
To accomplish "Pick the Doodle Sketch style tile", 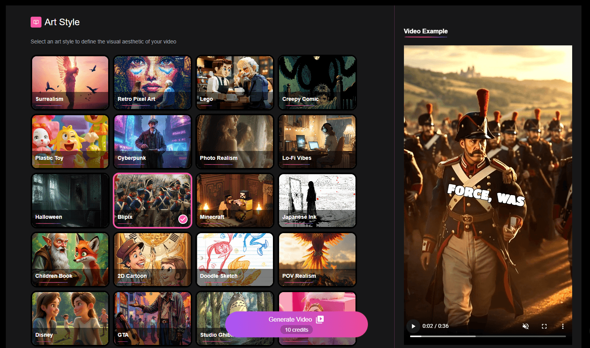I will (235, 260).
